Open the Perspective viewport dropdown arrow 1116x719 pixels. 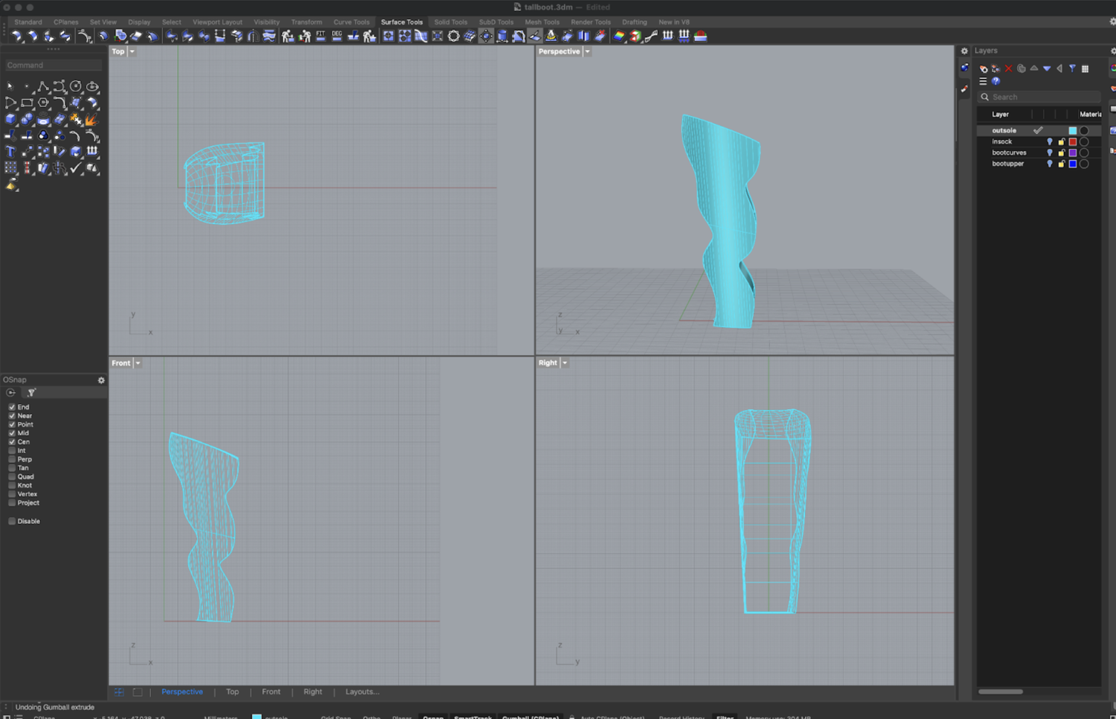coord(587,51)
